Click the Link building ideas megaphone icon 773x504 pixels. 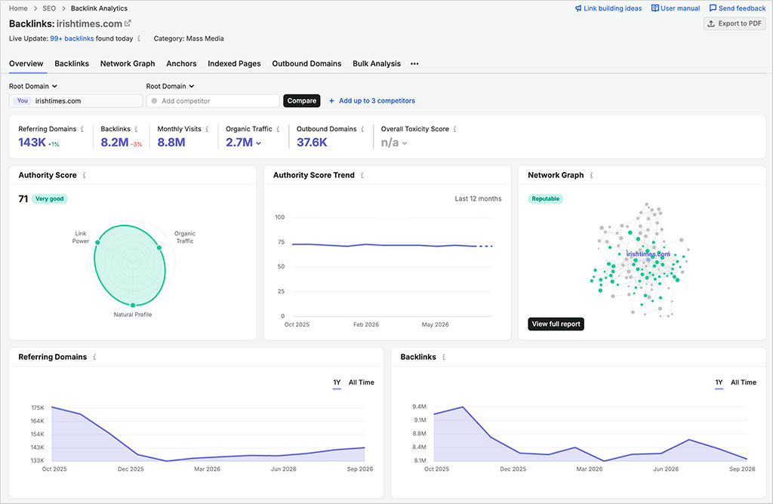[577, 8]
